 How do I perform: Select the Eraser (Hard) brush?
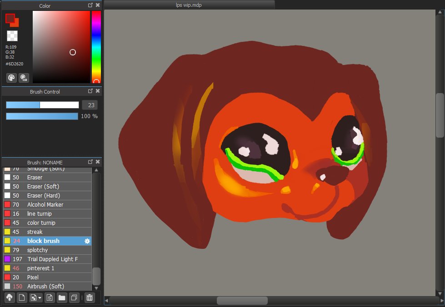pos(47,196)
